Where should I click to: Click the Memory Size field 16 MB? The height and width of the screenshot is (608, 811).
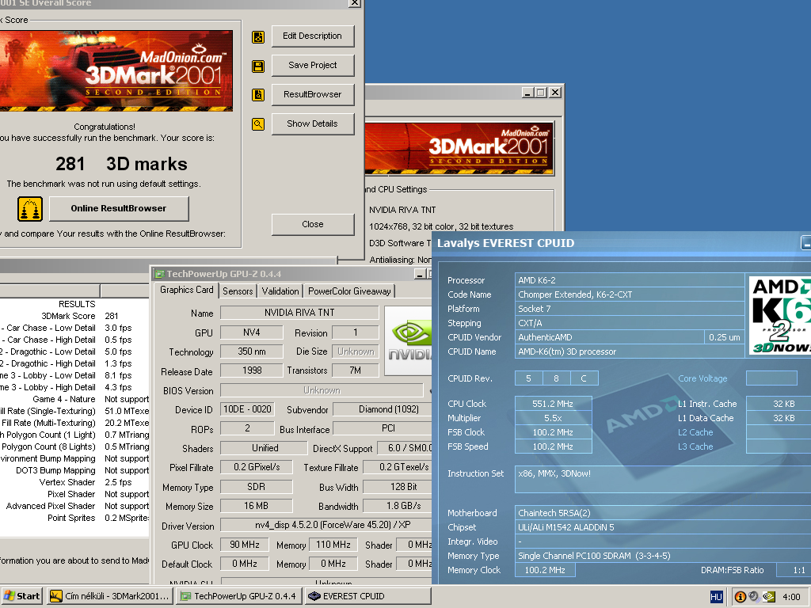[x=256, y=506]
